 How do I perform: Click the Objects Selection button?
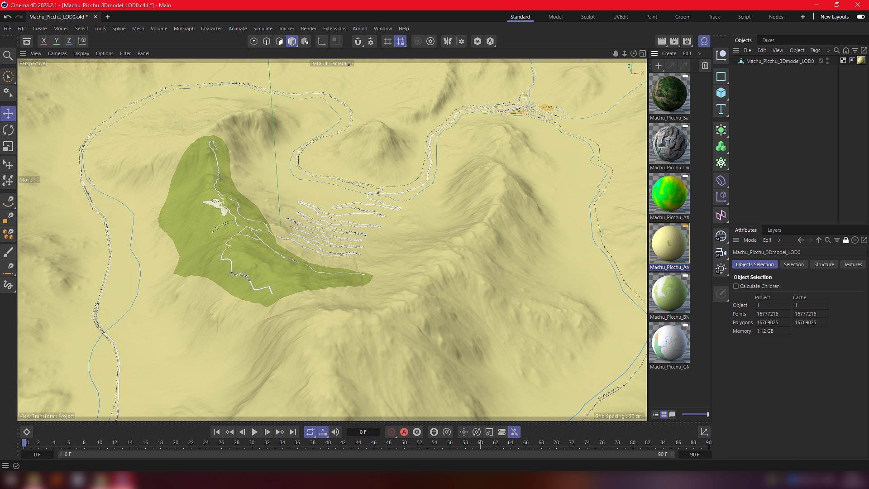point(754,264)
